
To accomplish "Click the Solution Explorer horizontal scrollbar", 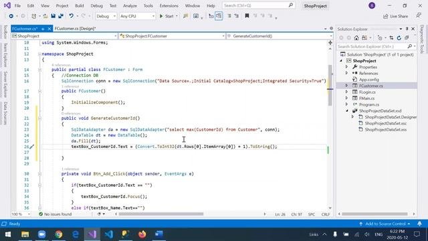I will point(374,214).
